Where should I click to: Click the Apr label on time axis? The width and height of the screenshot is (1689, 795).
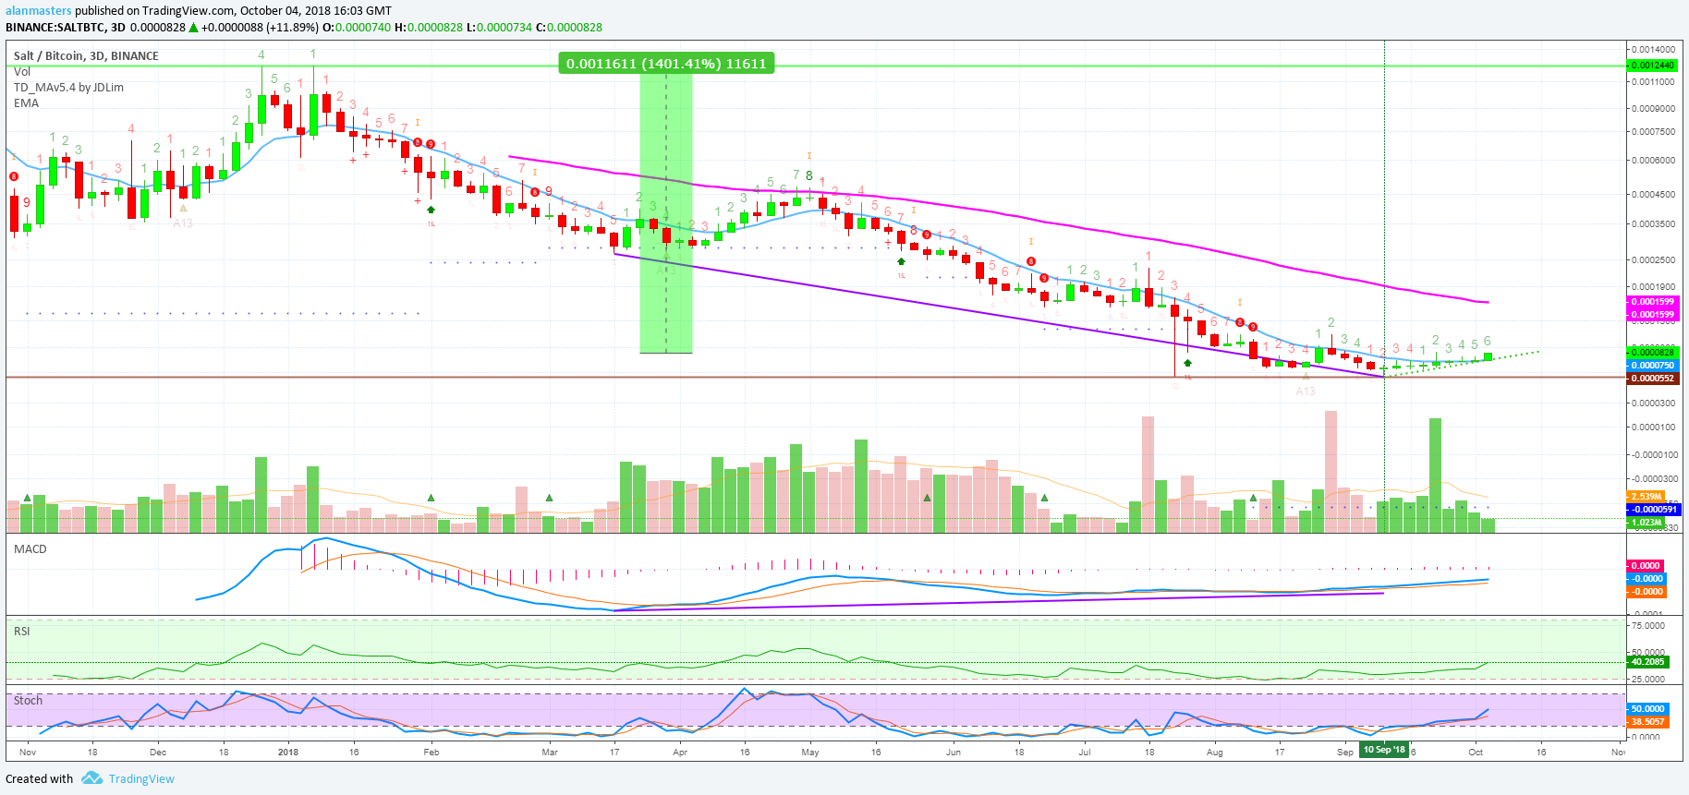(680, 752)
